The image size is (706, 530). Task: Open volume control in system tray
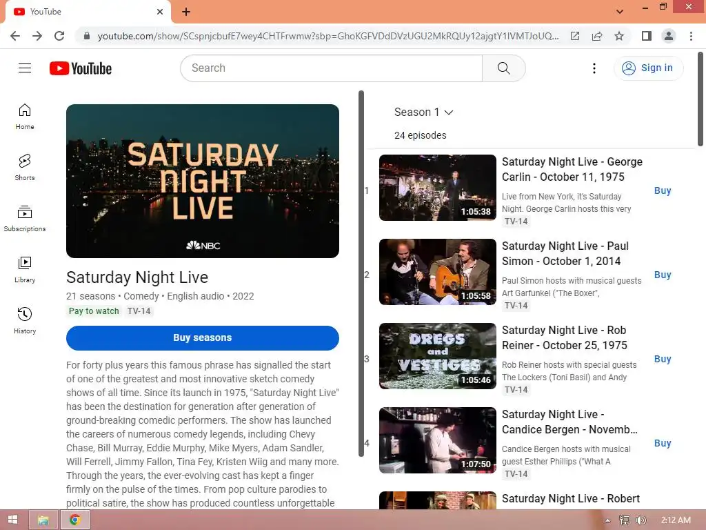641,520
